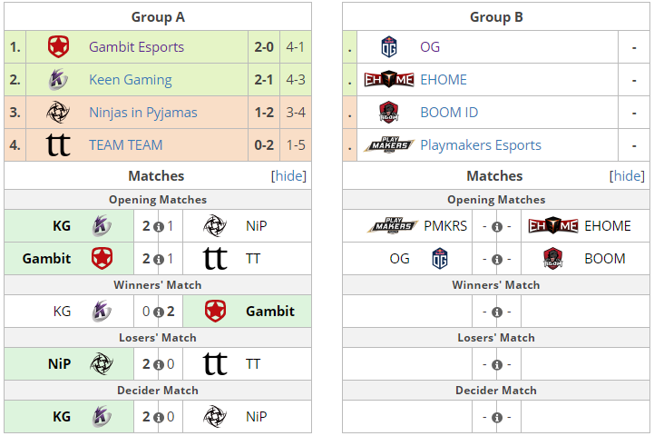Viewport: 654px width, 436px height.
Task: Open Gambit Esports team page link
Action: pyautogui.click(x=136, y=46)
